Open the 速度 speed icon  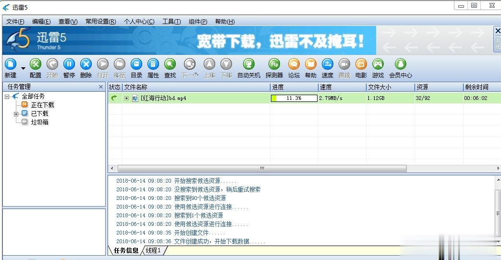point(328,64)
